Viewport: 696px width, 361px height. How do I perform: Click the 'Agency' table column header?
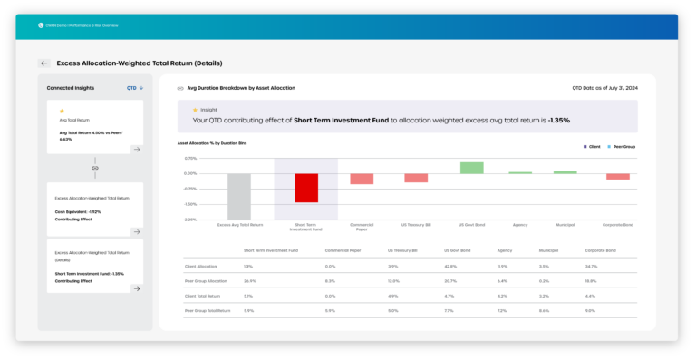point(505,250)
